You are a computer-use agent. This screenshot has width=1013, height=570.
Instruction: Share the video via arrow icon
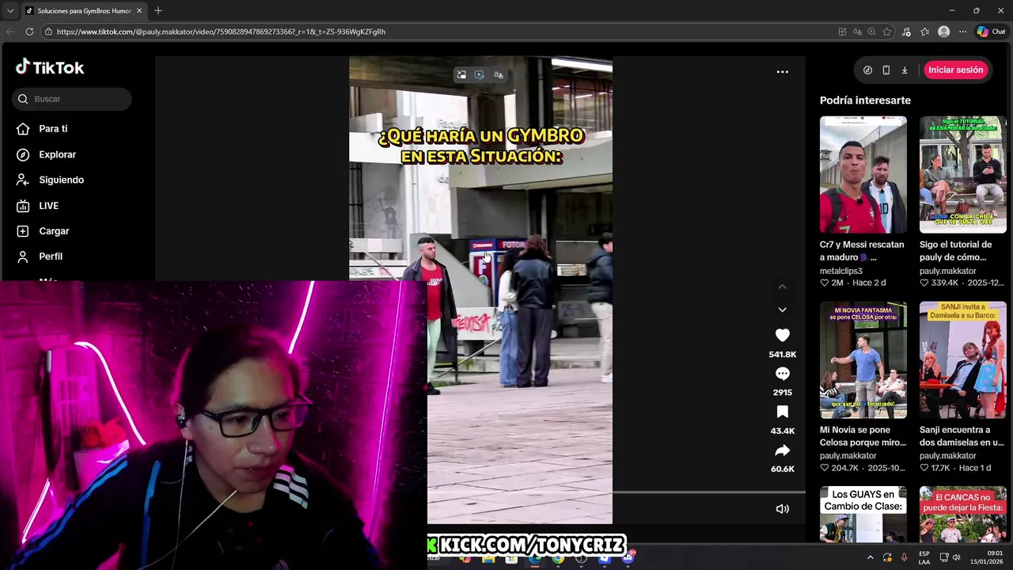click(782, 450)
